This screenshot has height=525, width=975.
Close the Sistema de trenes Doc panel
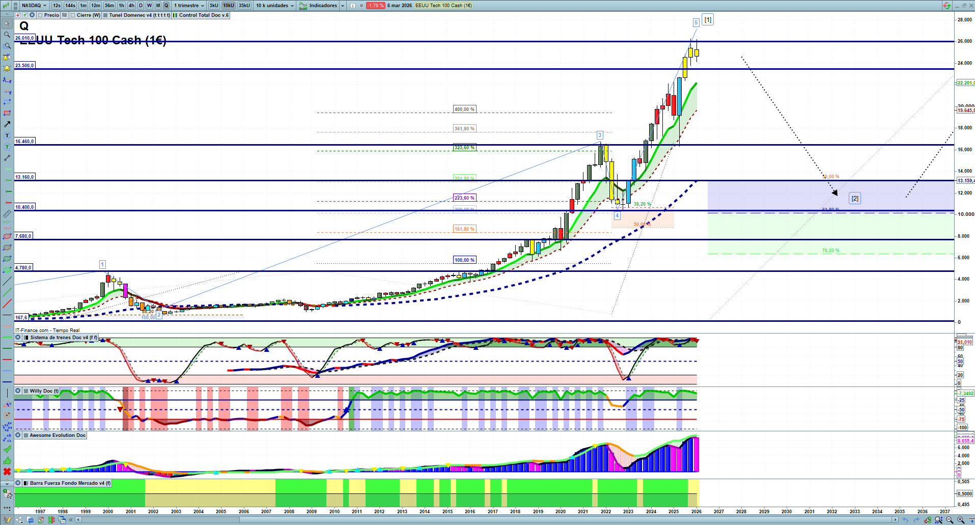18,338
